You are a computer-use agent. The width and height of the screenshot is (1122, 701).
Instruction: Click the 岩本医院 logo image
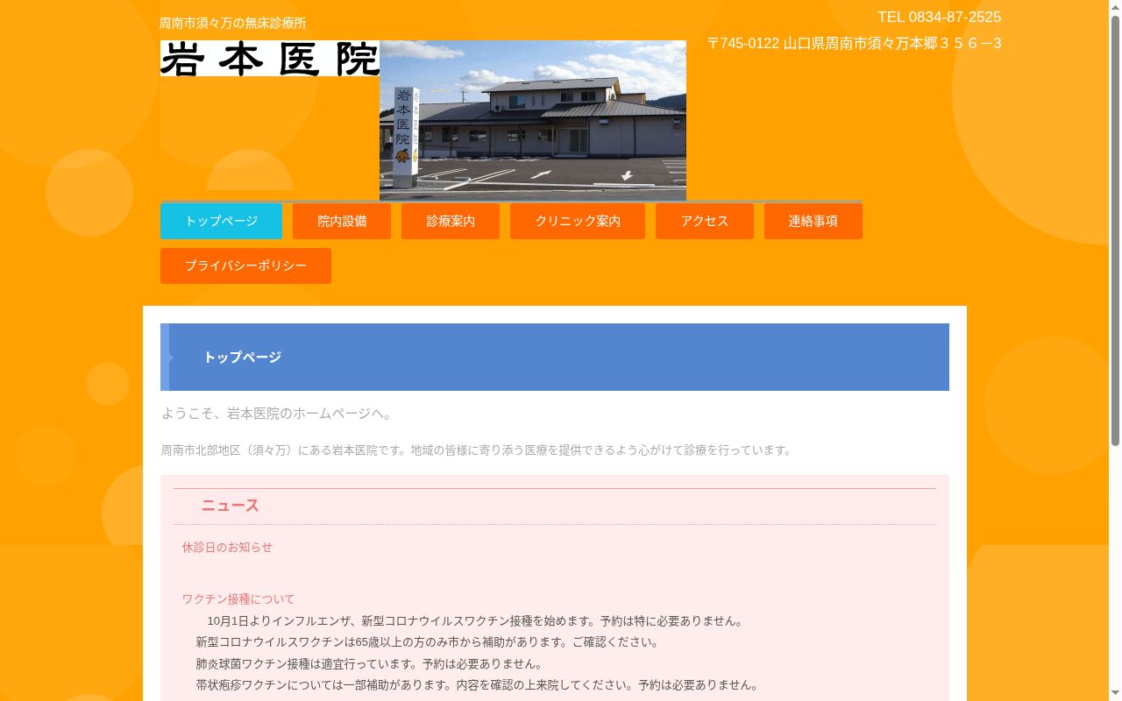click(x=270, y=59)
